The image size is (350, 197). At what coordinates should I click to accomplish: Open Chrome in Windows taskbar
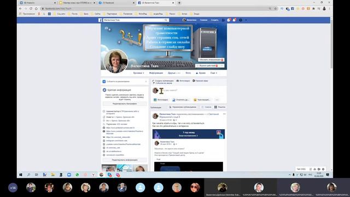pos(101,175)
